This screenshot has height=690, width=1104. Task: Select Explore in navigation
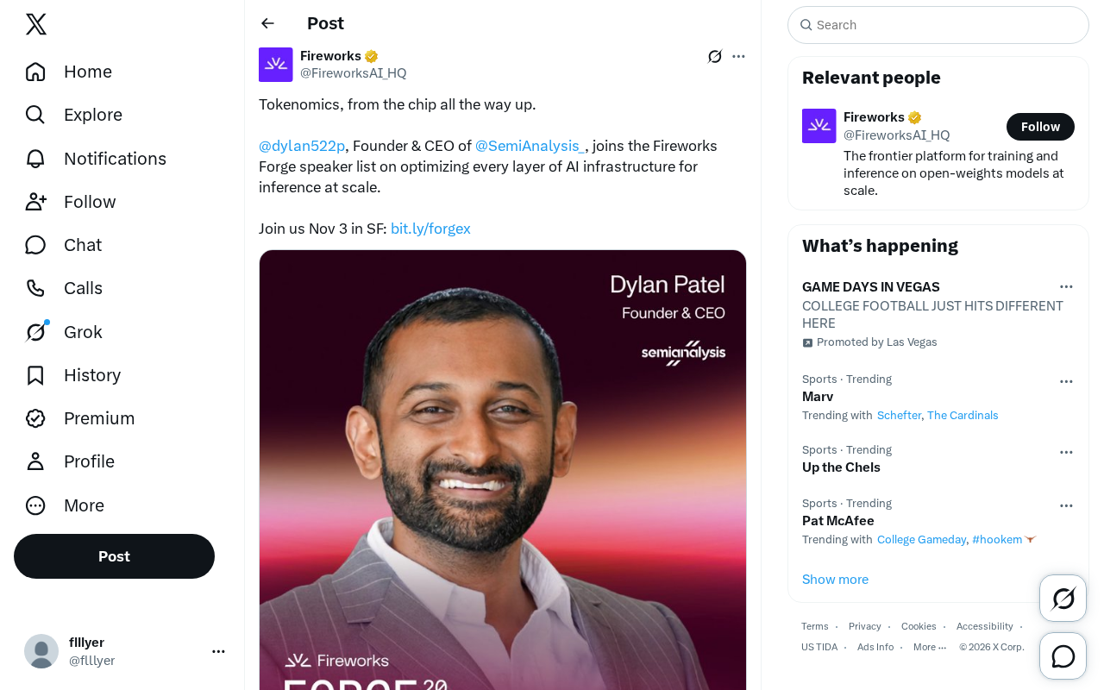click(74, 115)
